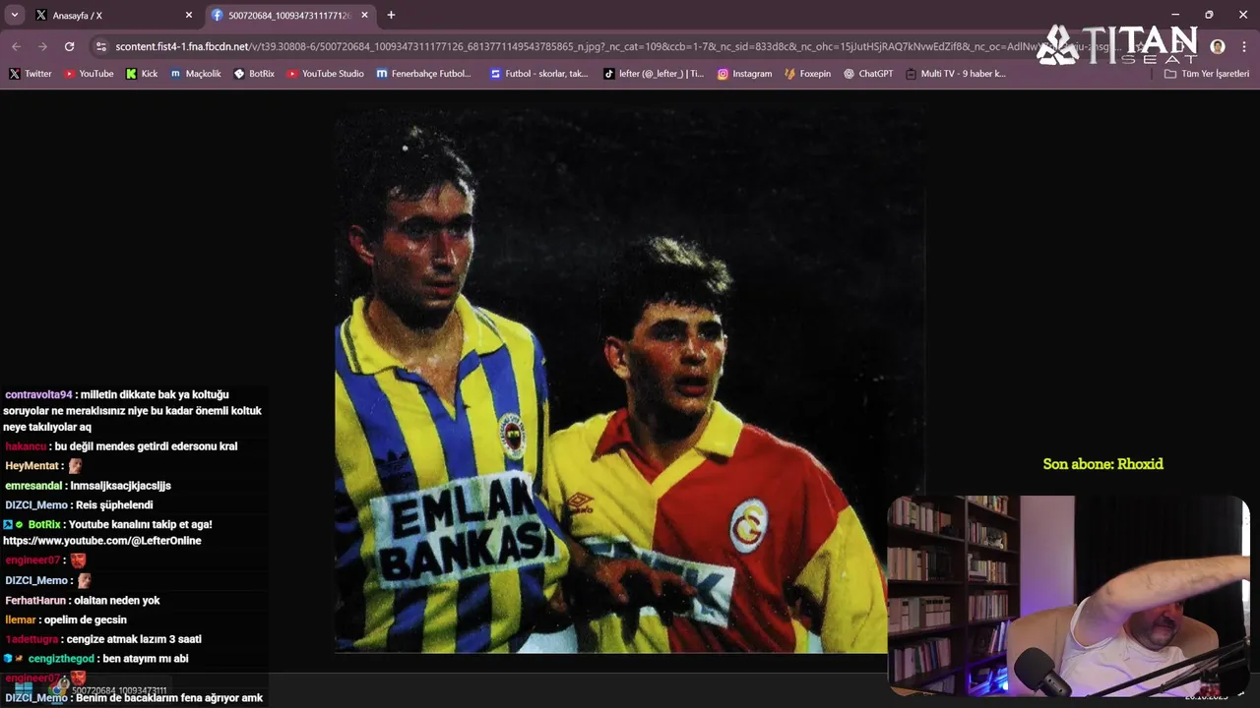Screen dimensions: 1260x708
Task: Click the streamer webcam overlay
Action: click(1069, 596)
